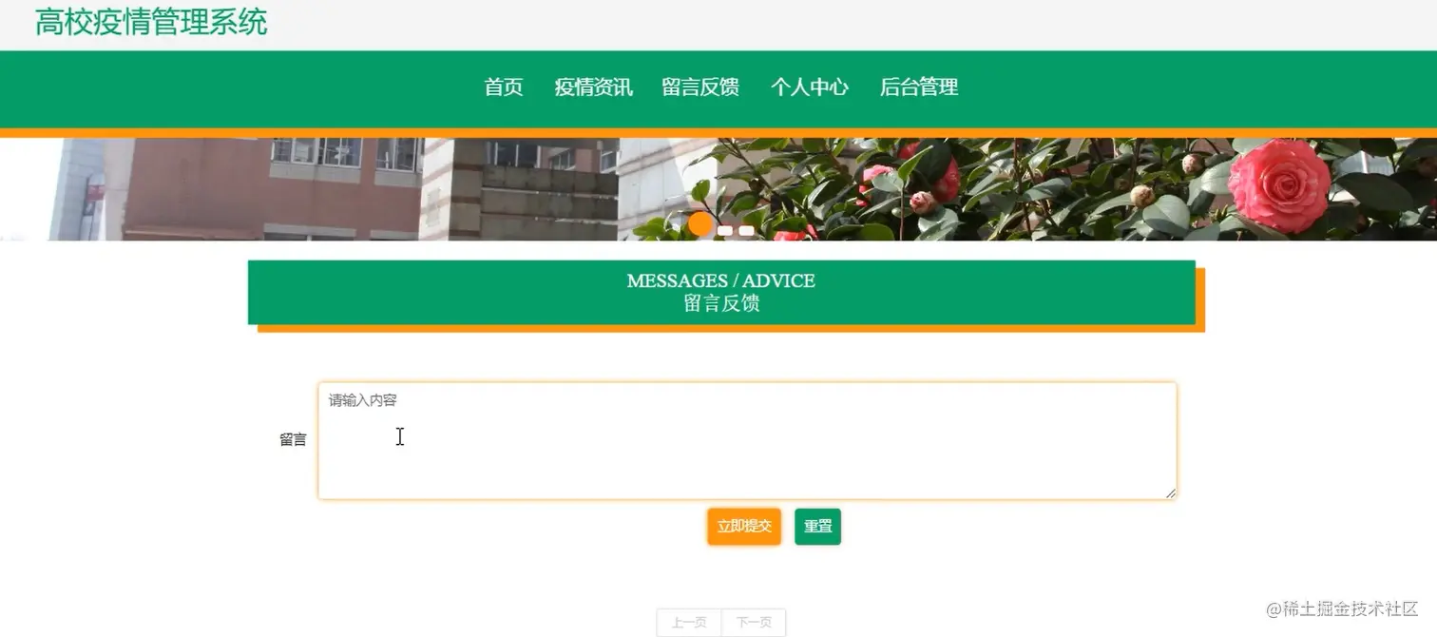Select the 留言反馈 navigation item
1437x637 pixels.
click(x=700, y=87)
